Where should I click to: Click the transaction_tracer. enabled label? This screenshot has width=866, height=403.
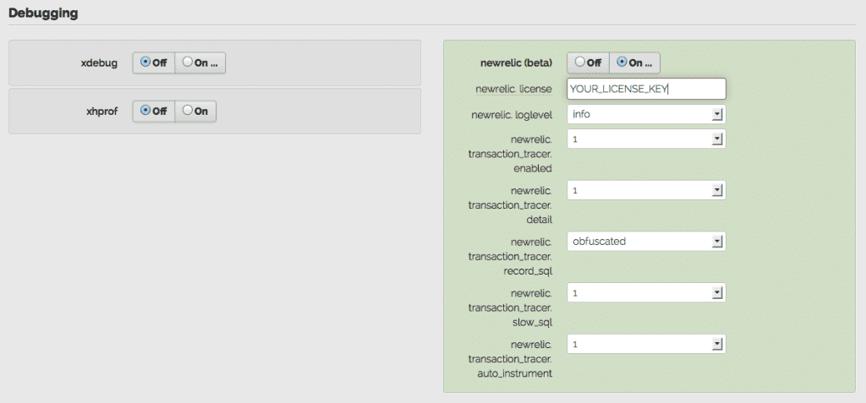tap(510, 154)
